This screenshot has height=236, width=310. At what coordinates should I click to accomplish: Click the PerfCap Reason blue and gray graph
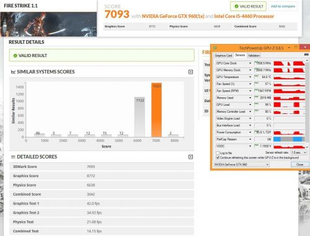pyautogui.click(x=289, y=139)
